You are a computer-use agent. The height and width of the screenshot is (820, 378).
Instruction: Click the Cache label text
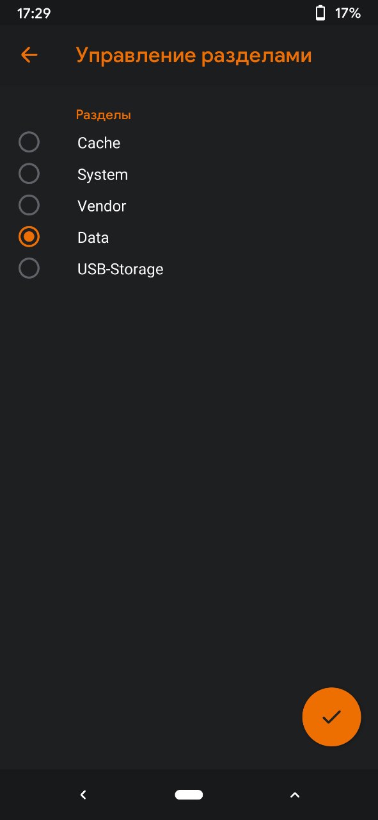pos(98,143)
